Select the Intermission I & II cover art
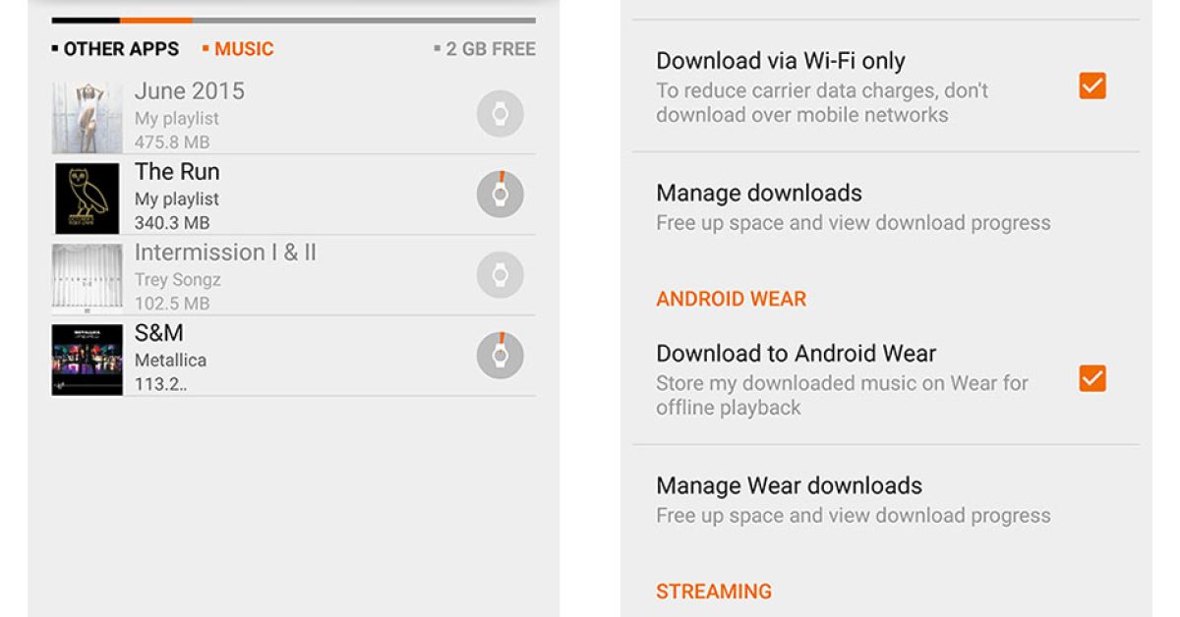Image resolution: width=1180 pixels, height=617 pixels. (88, 278)
